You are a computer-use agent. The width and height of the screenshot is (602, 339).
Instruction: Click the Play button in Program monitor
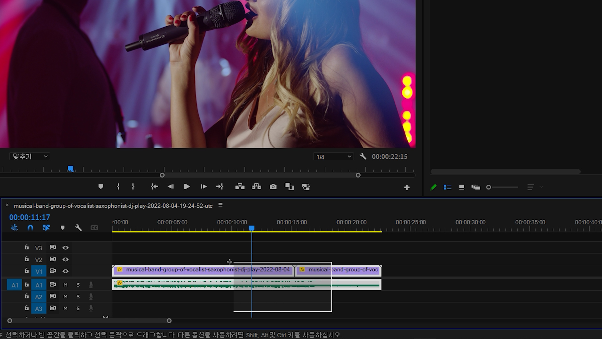(187, 187)
